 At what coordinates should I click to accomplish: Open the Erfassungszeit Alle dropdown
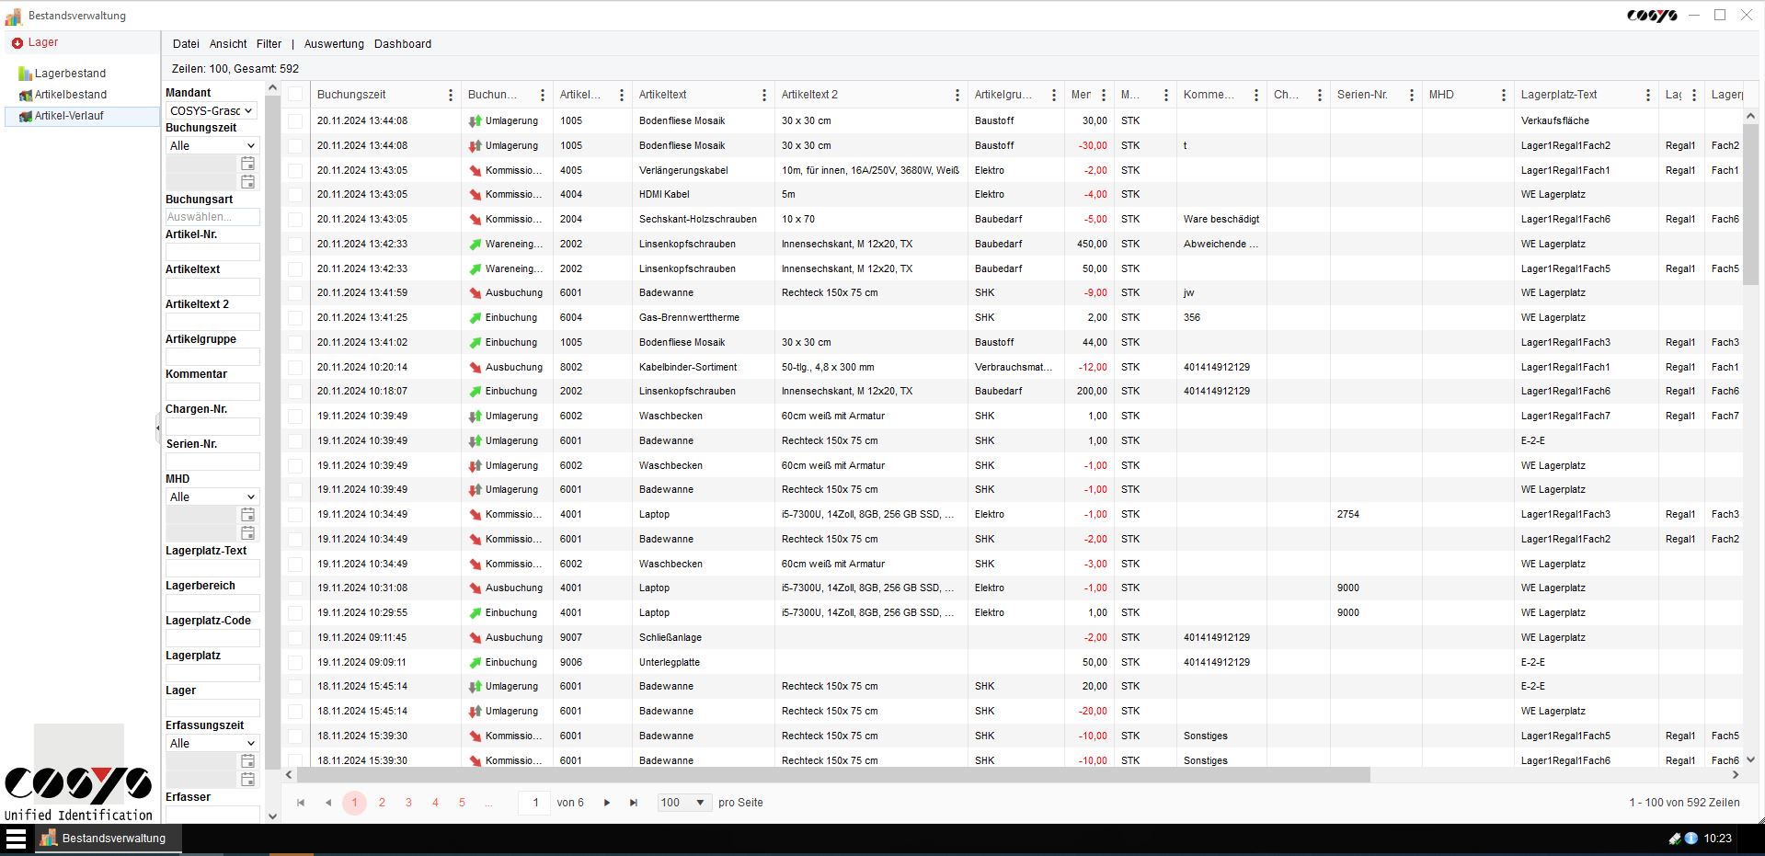point(212,743)
